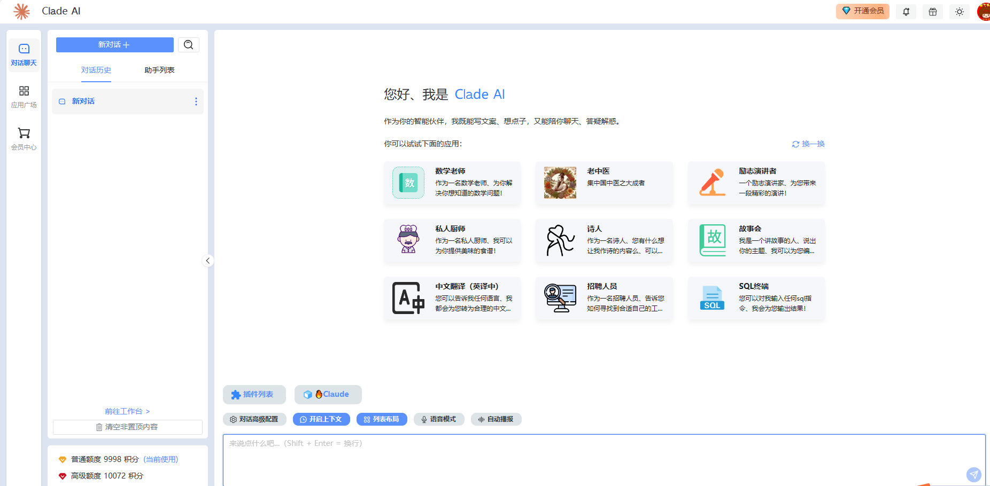The image size is (990, 486).
Task: Open notifications via the bell icon
Action: point(906,11)
